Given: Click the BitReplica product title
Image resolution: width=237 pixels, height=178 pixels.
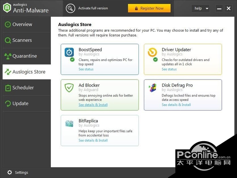Looking at the screenshot, I should tap(88, 121).
